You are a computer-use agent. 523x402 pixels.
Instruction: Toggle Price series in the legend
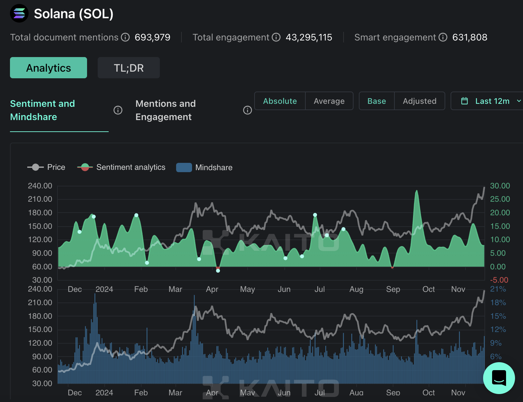[46, 167]
